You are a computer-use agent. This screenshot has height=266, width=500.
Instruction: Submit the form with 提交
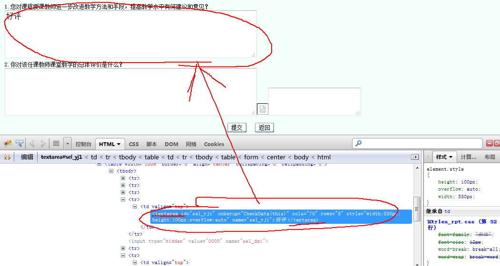click(236, 128)
